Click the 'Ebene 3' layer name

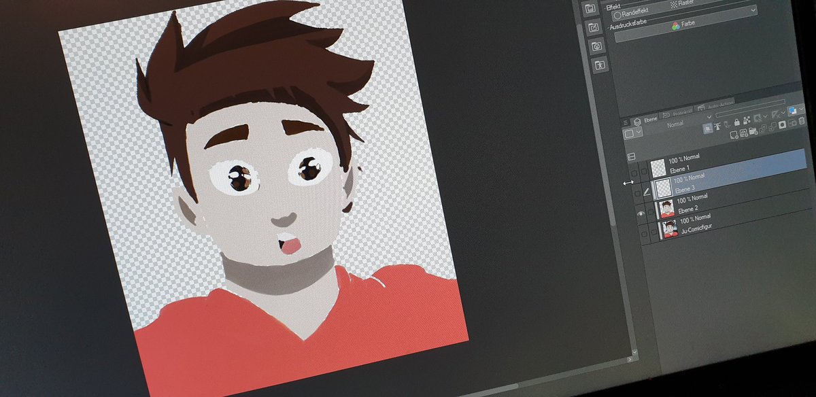[685, 190]
